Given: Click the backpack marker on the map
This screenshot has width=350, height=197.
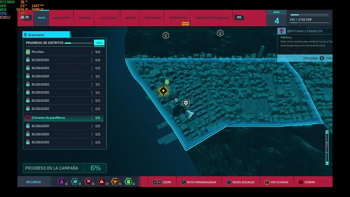Looking at the screenshot, I should (167, 82).
